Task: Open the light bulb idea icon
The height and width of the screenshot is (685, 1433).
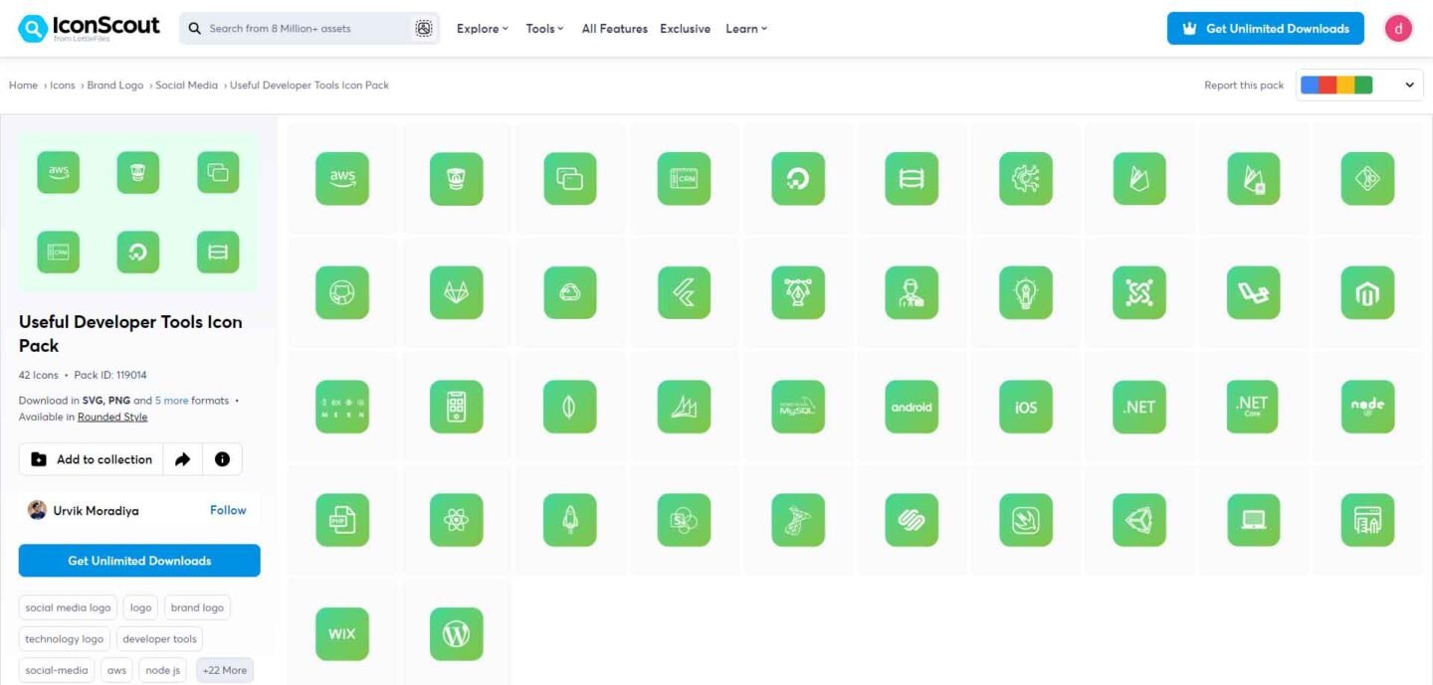Action: click(1026, 292)
